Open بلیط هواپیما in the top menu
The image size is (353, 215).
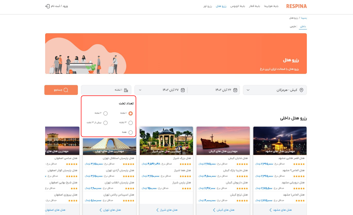[x=271, y=6]
